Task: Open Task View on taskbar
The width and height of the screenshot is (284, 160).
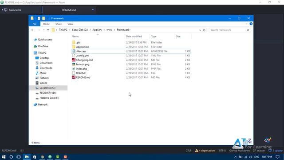Action: pos(19,157)
